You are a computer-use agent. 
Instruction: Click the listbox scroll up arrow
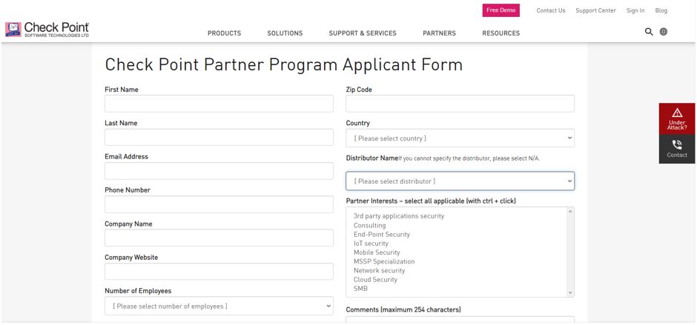(x=570, y=212)
